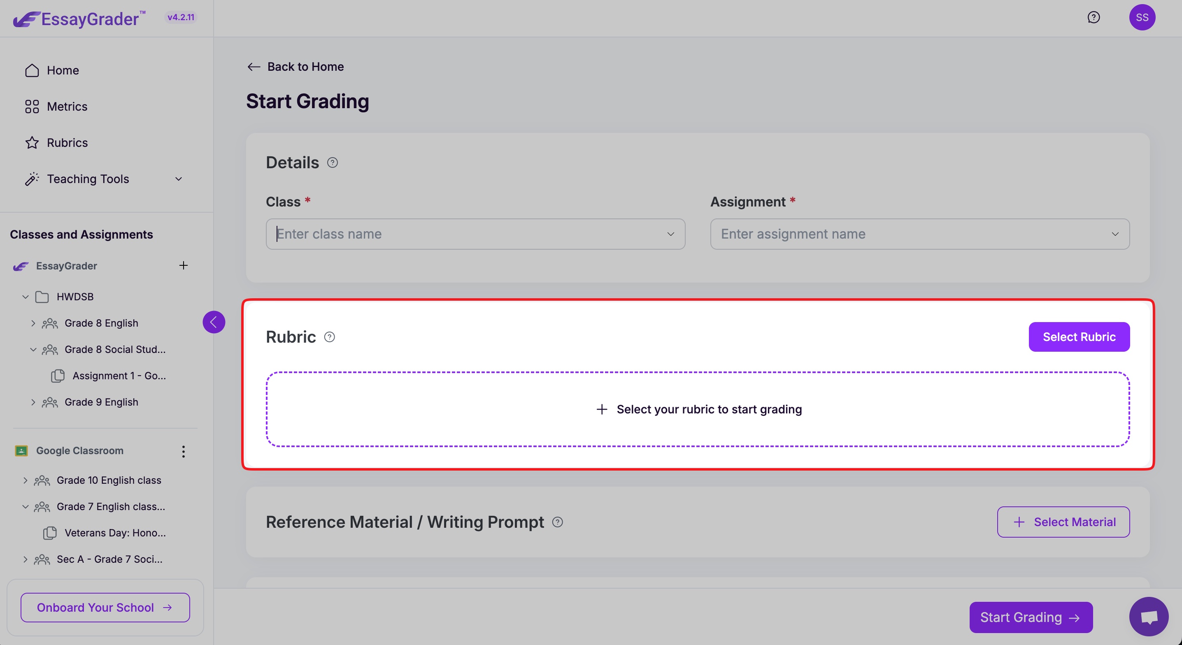Add a new EssayGrader class with plus icon
This screenshot has height=645, width=1182.
coord(183,266)
